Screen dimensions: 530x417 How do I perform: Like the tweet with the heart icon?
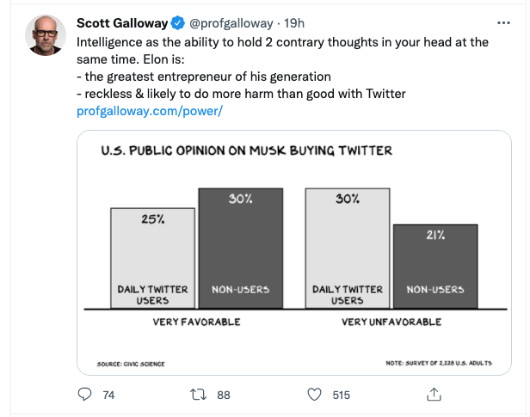315,394
